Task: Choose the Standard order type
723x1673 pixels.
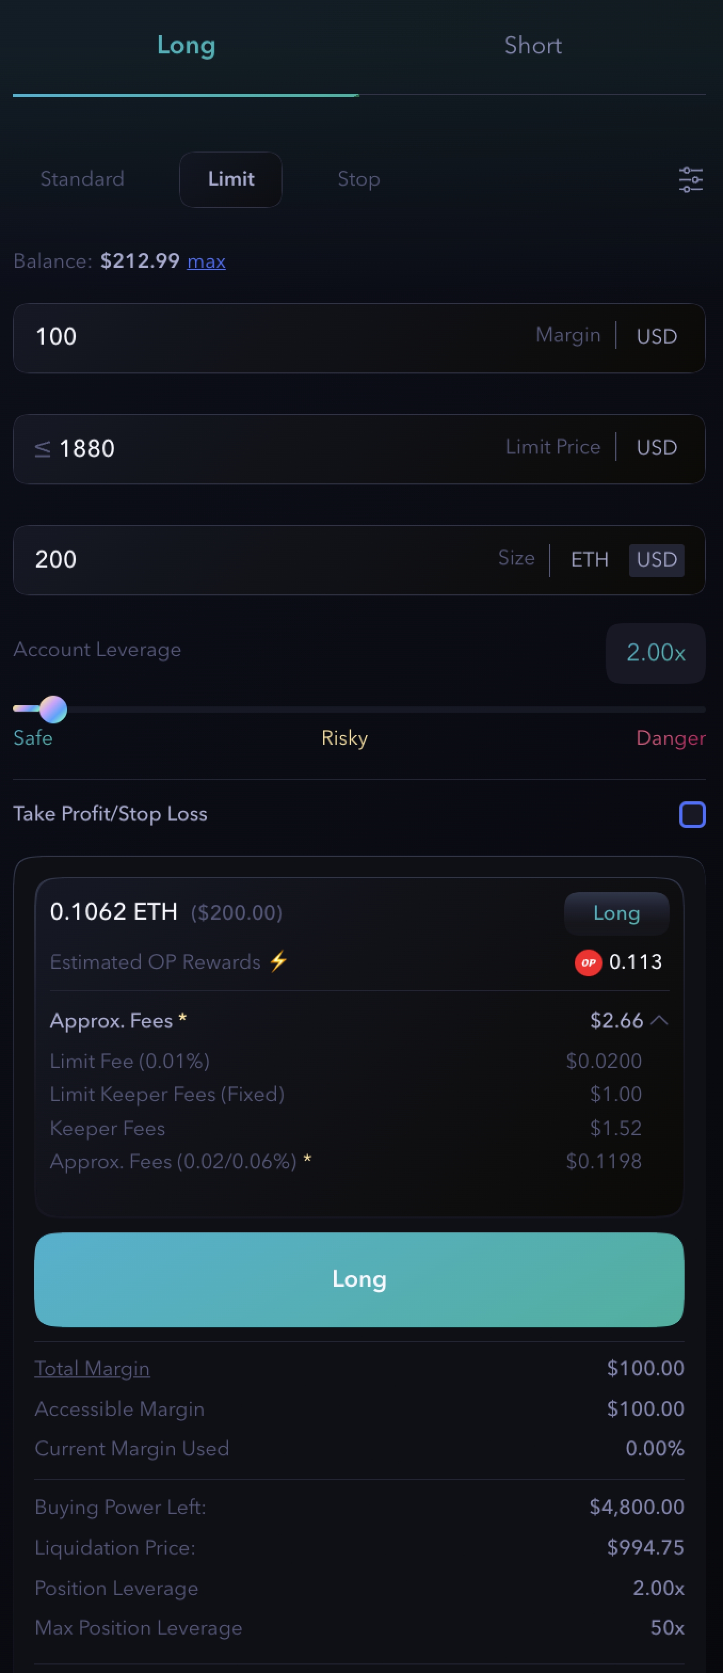Action: pyautogui.click(x=83, y=179)
